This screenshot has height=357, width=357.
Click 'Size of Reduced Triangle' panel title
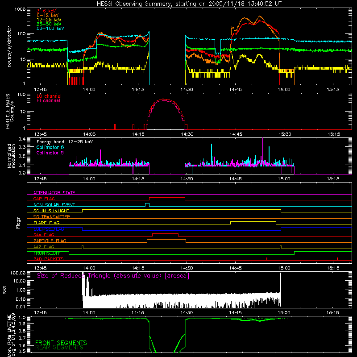point(113,276)
